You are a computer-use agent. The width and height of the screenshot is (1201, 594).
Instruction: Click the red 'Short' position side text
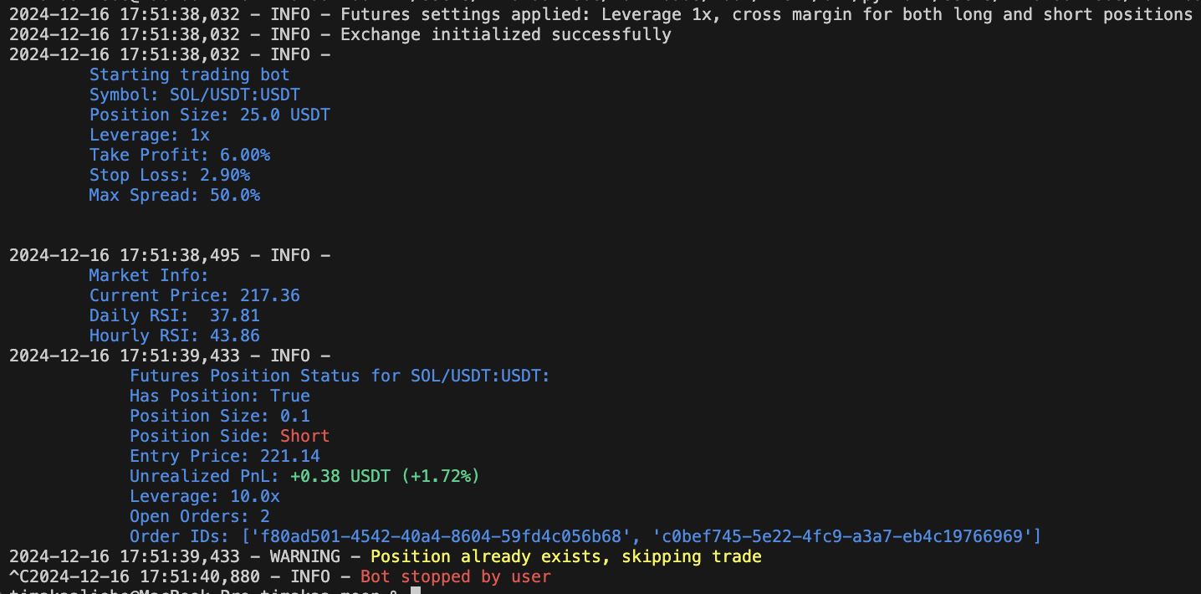[x=304, y=436]
